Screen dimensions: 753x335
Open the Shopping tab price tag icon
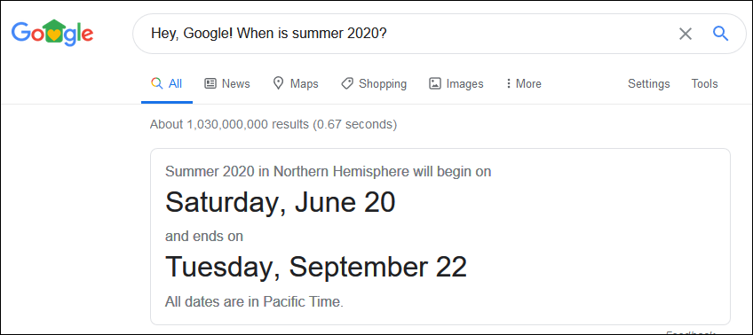click(x=347, y=84)
